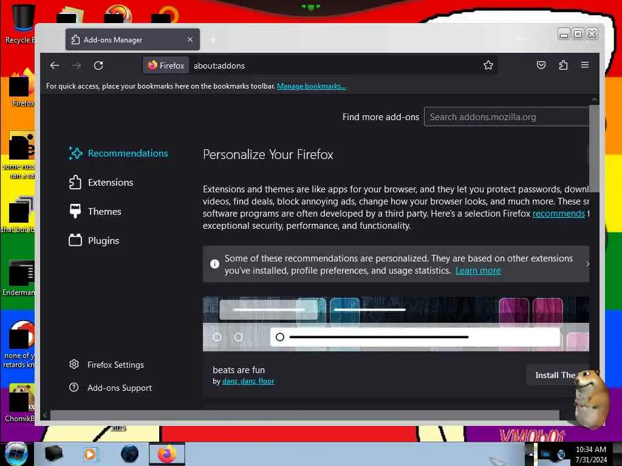Follow the recommends link in description
622x466 pixels.
click(559, 213)
